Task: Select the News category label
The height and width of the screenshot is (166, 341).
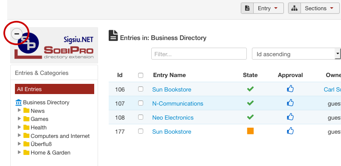Action: tap(38, 111)
